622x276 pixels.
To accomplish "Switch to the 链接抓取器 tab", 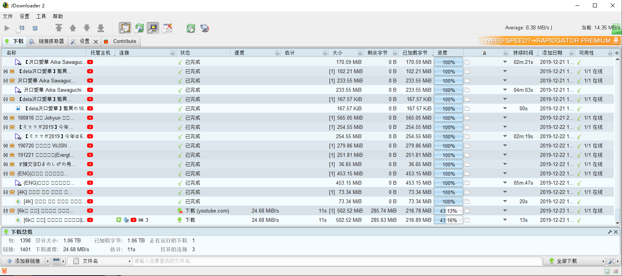I will [x=47, y=41].
